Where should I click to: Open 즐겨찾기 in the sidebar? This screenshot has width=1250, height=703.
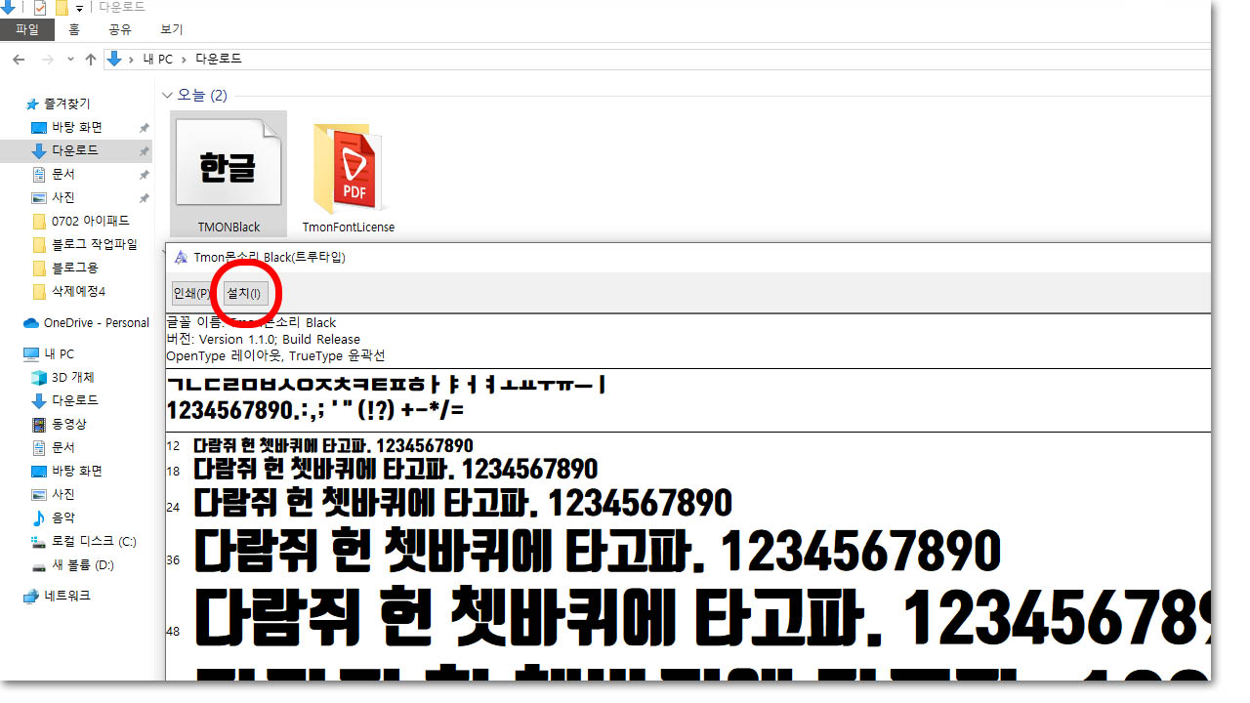pos(66,103)
